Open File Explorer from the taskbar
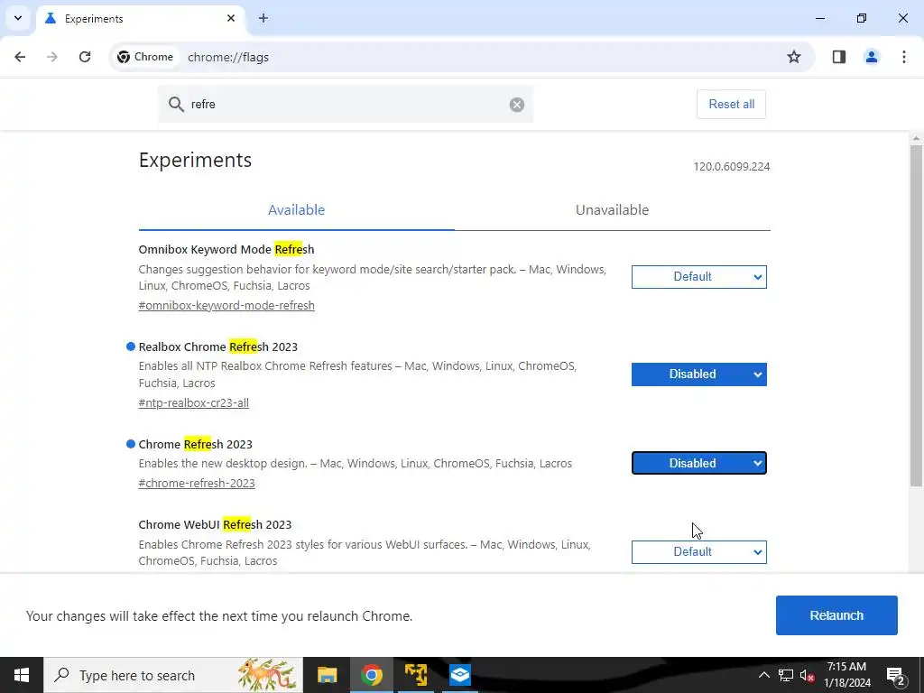This screenshot has height=693, width=924. click(x=327, y=675)
